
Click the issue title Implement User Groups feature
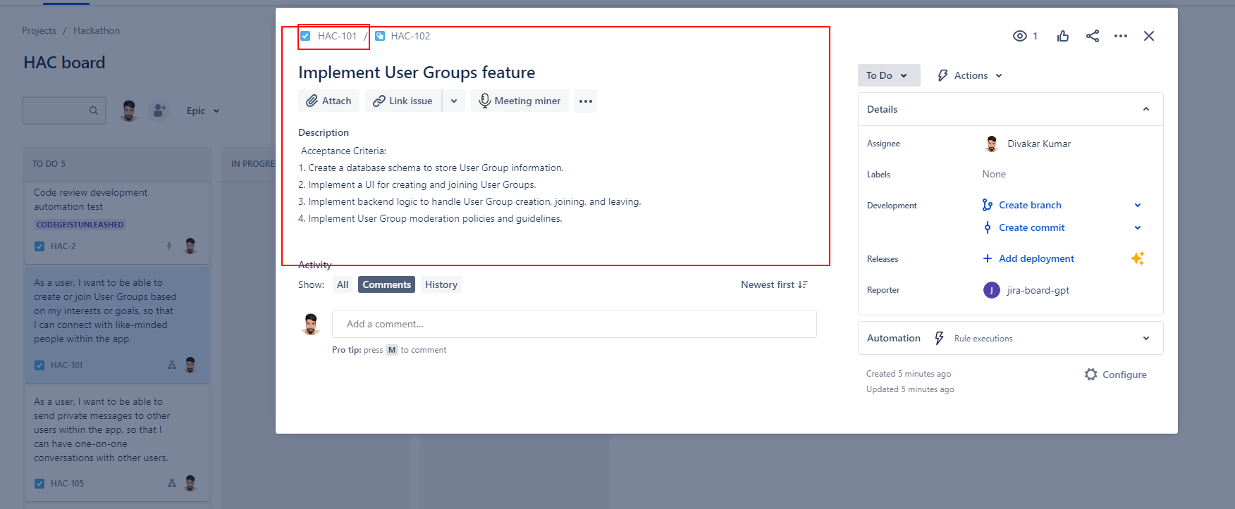click(417, 73)
